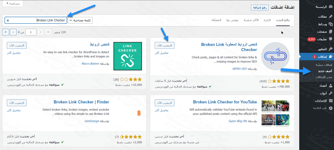
Task: Open the Appearance (المظهر) brush icon
Action: click(330, 49)
